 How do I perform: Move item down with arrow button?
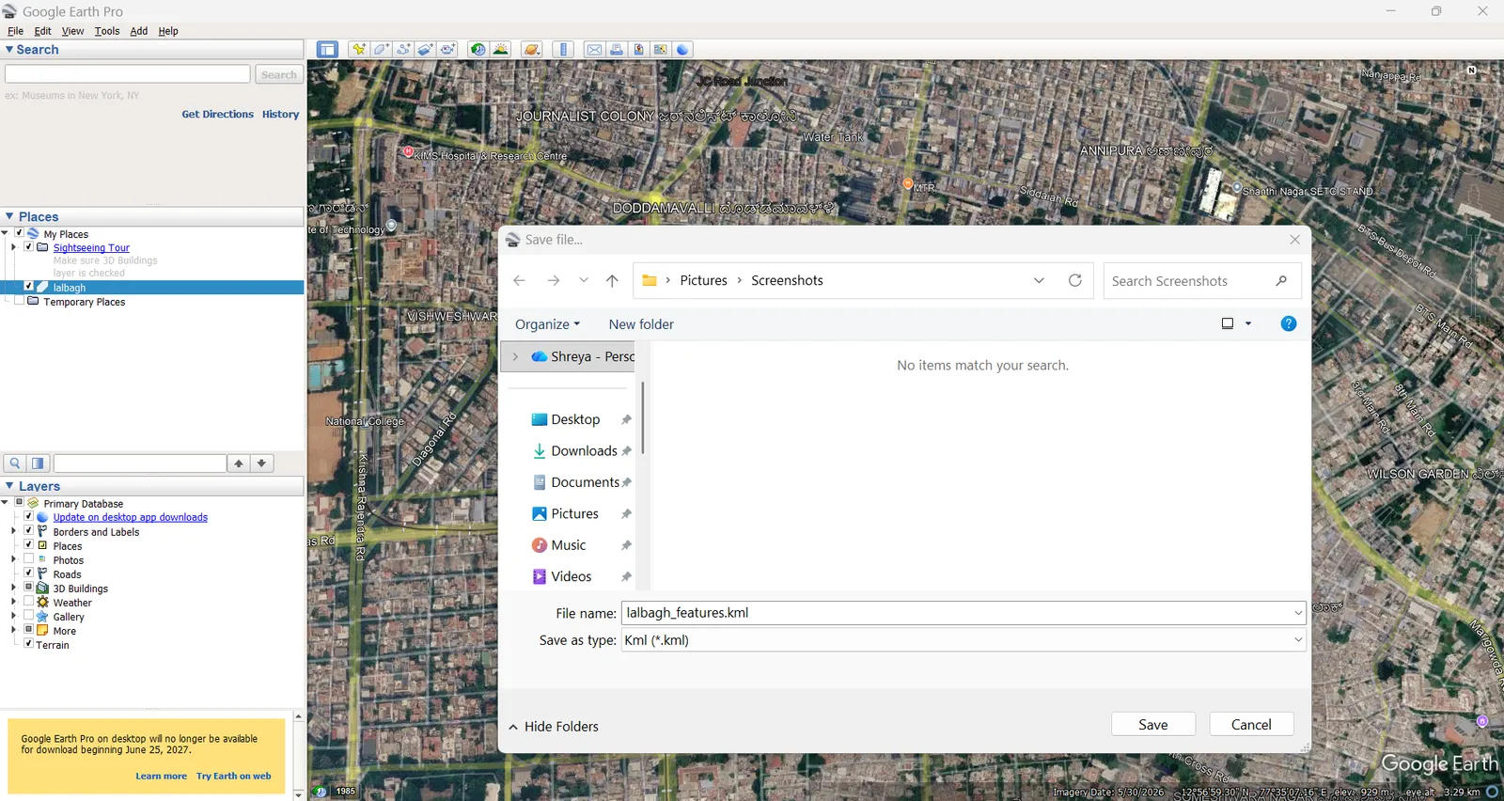(x=262, y=463)
